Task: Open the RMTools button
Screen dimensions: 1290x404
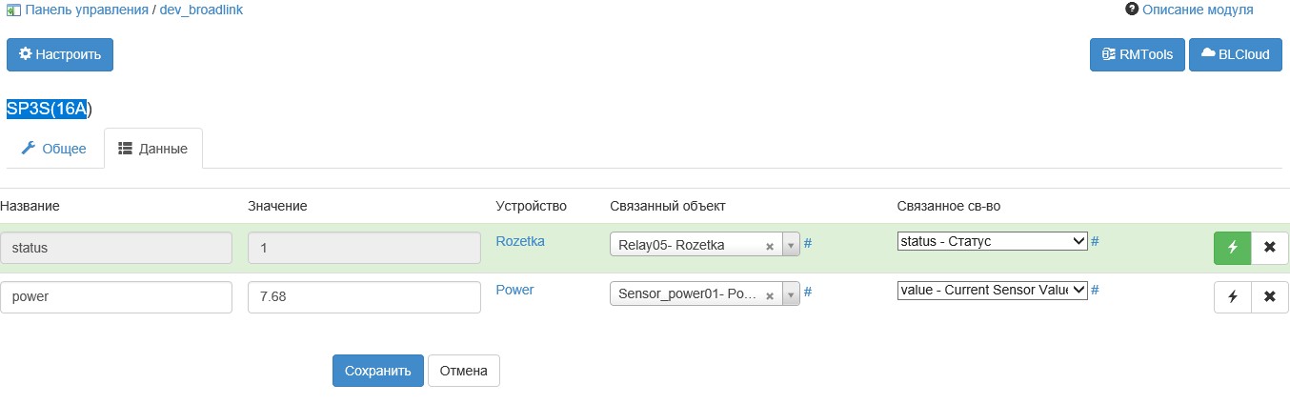Action: pyautogui.click(x=1137, y=54)
